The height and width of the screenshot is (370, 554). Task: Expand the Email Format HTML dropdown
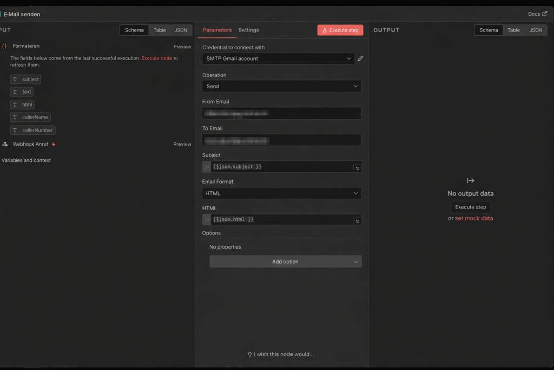[281, 193]
